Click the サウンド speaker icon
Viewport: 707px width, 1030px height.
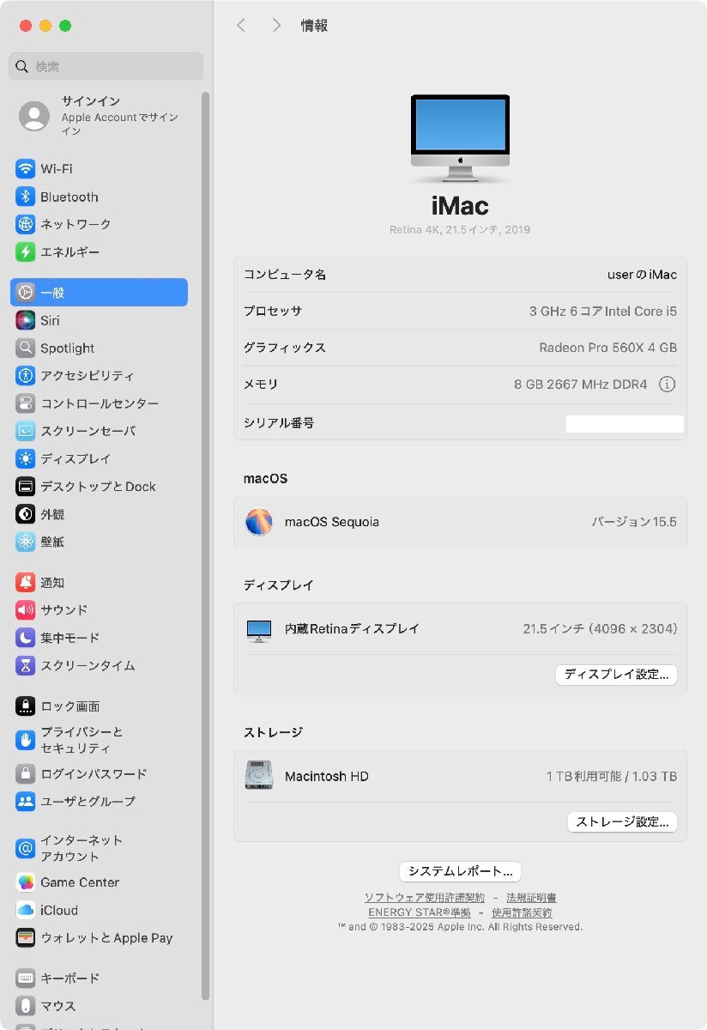click(26, 610)
